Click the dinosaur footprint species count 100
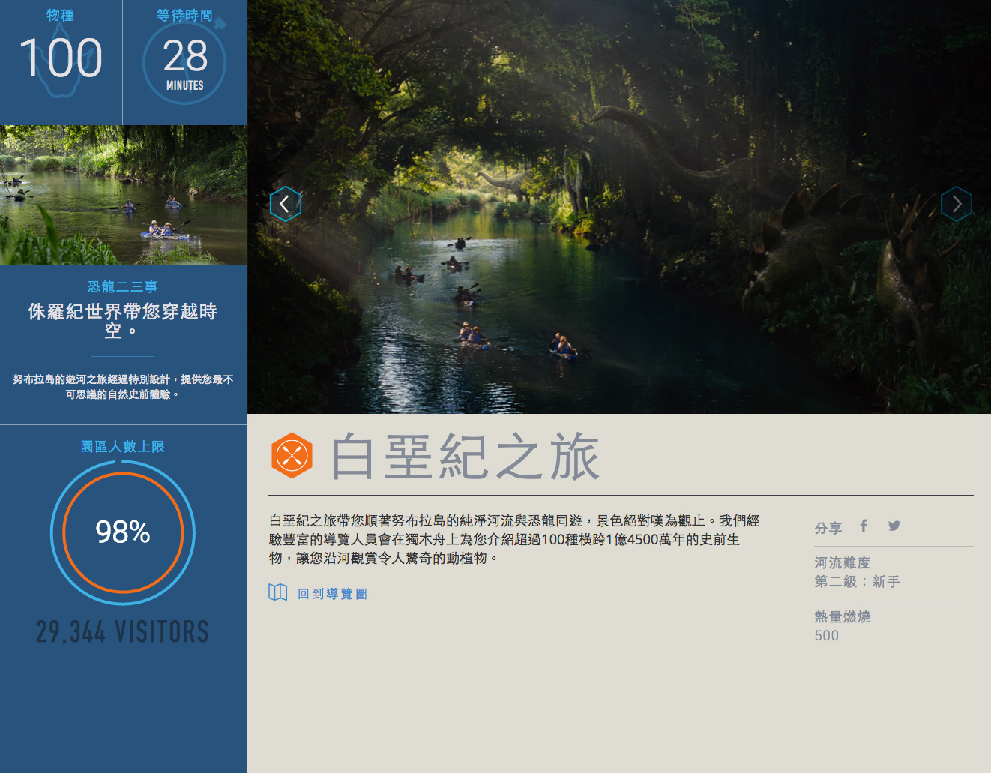Image resolution: width=991 pixels, height=773 pixels. pyautogui.click(x=61, y=58)
